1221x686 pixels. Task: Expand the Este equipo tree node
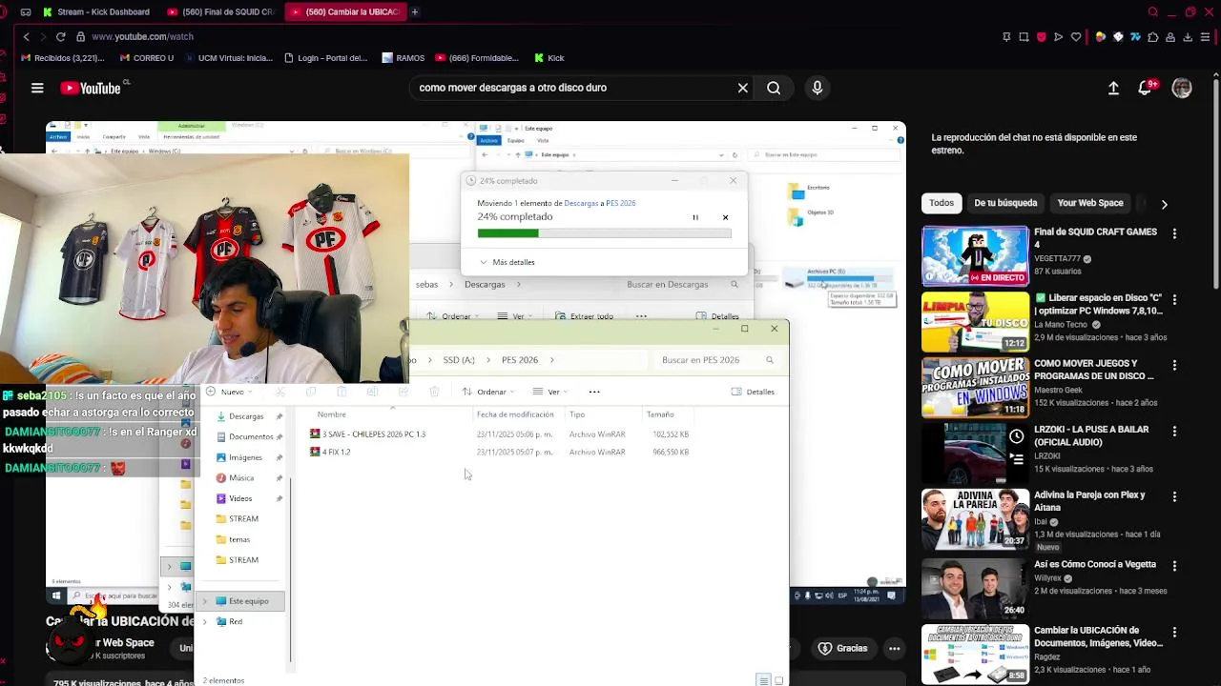point(204,601)
